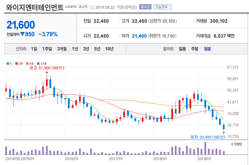This screenshot has height=165, width=249.
Task: Click the 최저 20,400 (08/22) low label
Action: [208, 137]
